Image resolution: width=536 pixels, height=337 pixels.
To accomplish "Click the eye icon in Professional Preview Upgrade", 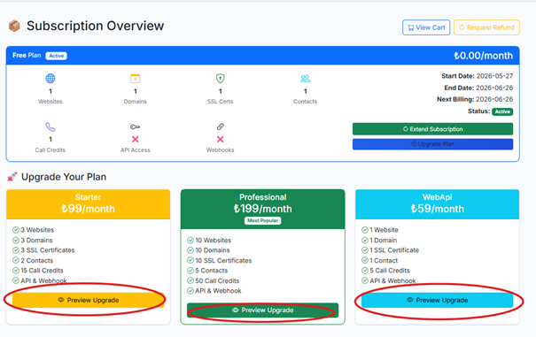I will [235, 310].
